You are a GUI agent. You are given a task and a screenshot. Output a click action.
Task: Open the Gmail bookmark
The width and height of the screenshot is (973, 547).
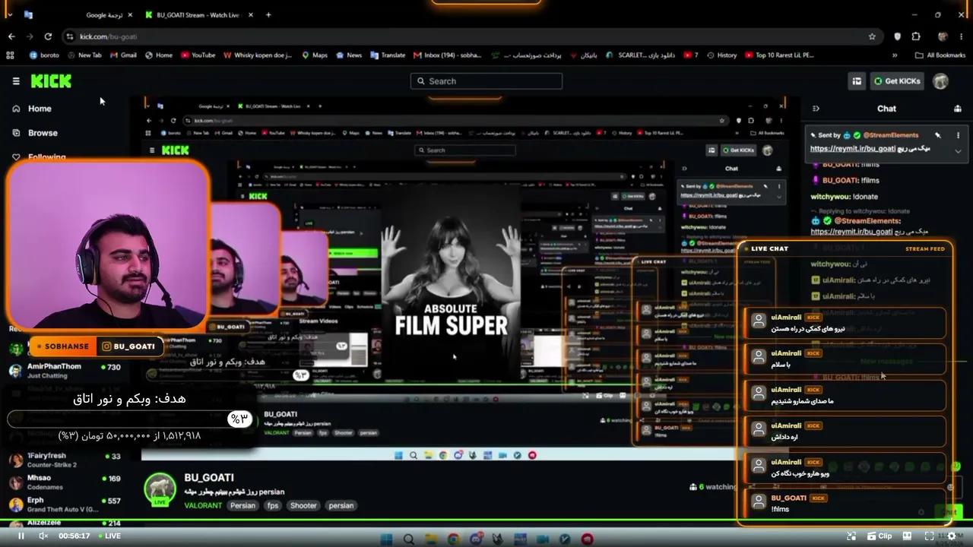124,55
